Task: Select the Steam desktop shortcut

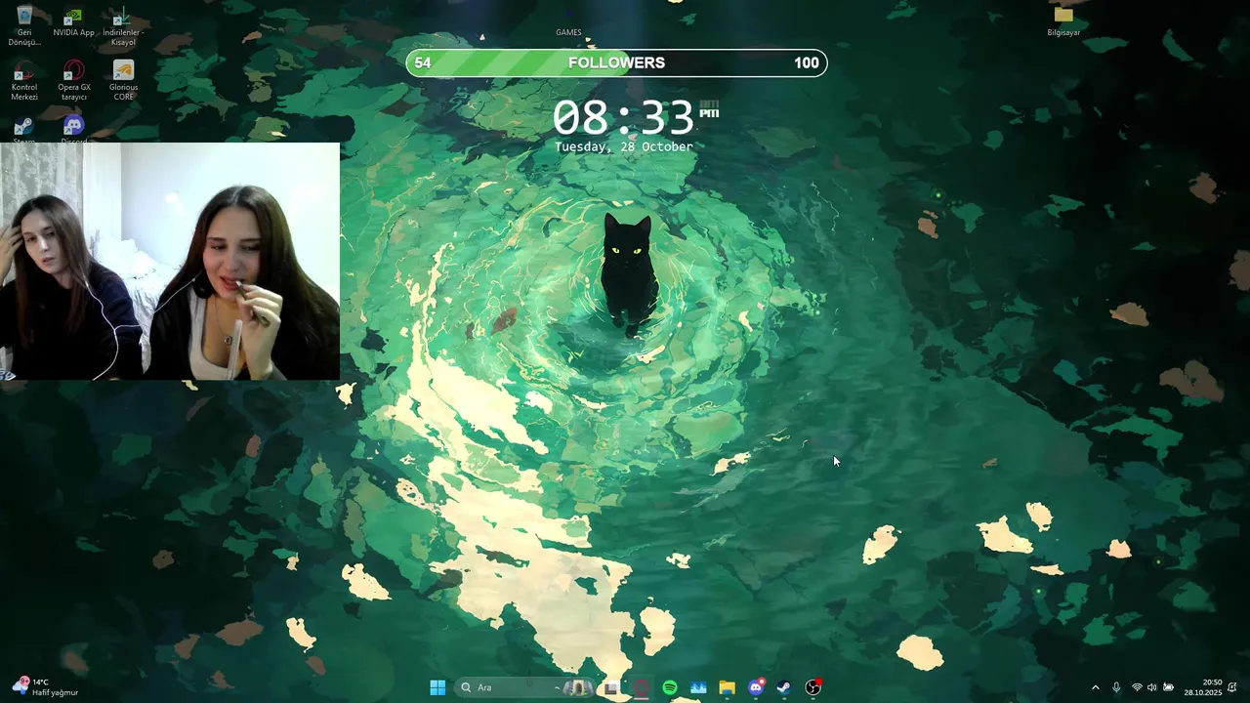Action: tap(24, 128)
